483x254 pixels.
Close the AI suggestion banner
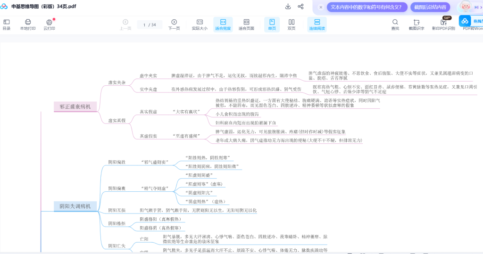click(321, 7)
